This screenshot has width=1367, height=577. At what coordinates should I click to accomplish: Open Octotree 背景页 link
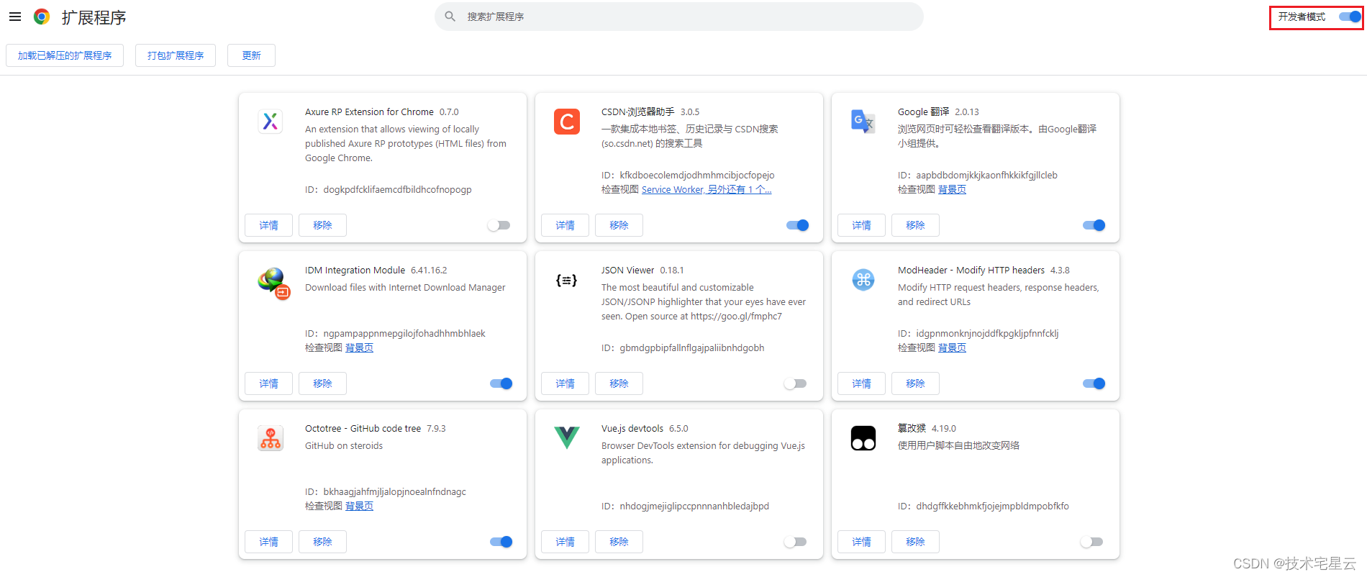[x=359, y=506]
